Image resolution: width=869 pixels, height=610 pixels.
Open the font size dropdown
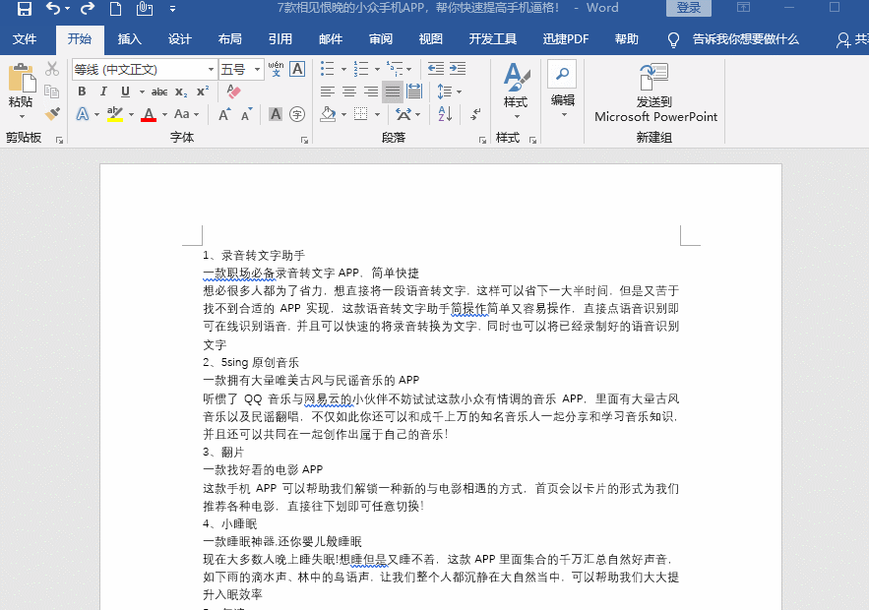(257, 69)
